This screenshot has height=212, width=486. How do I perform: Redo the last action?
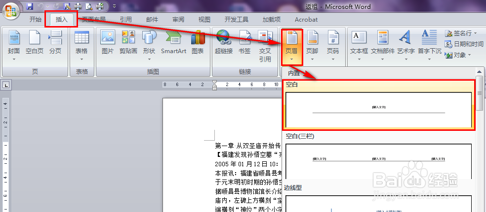(x=56, y=6)
